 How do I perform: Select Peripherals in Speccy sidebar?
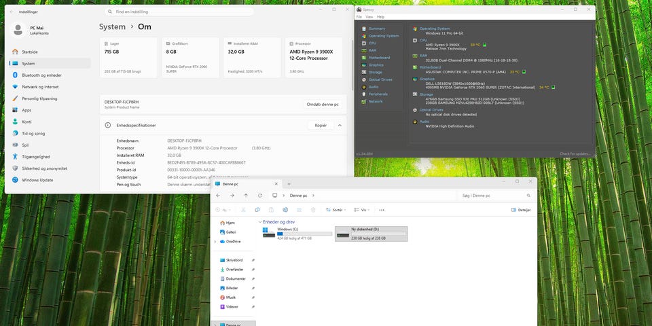click(378, 94)
